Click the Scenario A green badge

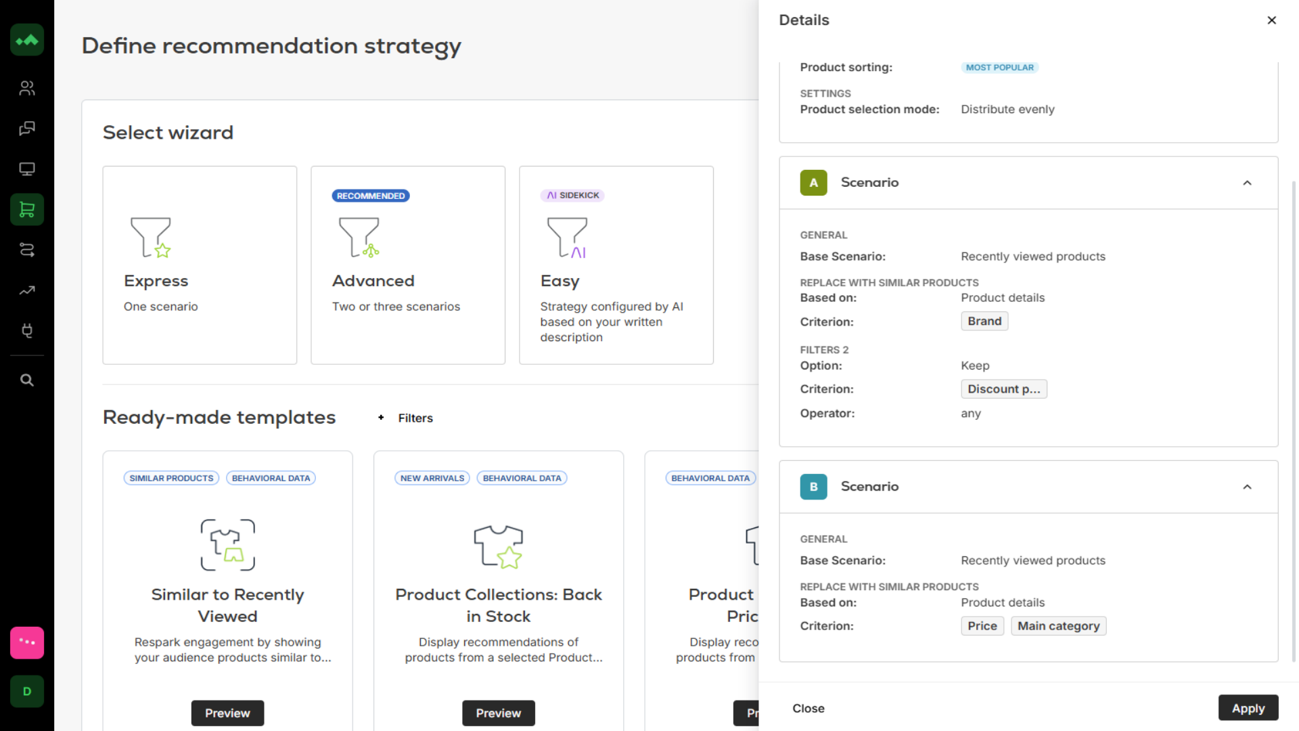coord(813,183)
